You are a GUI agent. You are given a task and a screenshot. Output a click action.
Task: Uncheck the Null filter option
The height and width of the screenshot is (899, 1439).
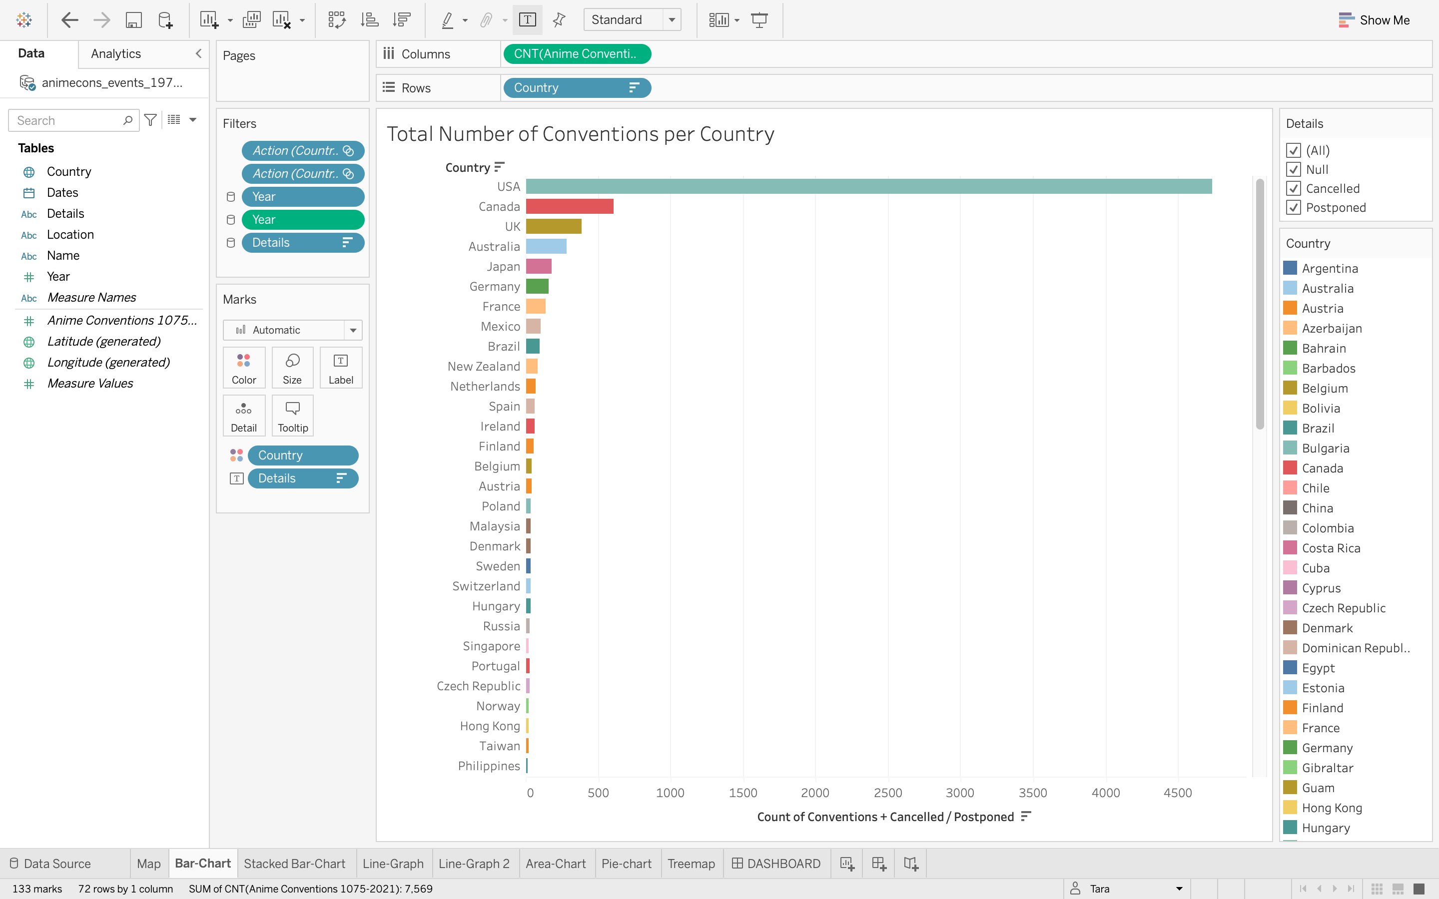click(x=1293, y=169)
